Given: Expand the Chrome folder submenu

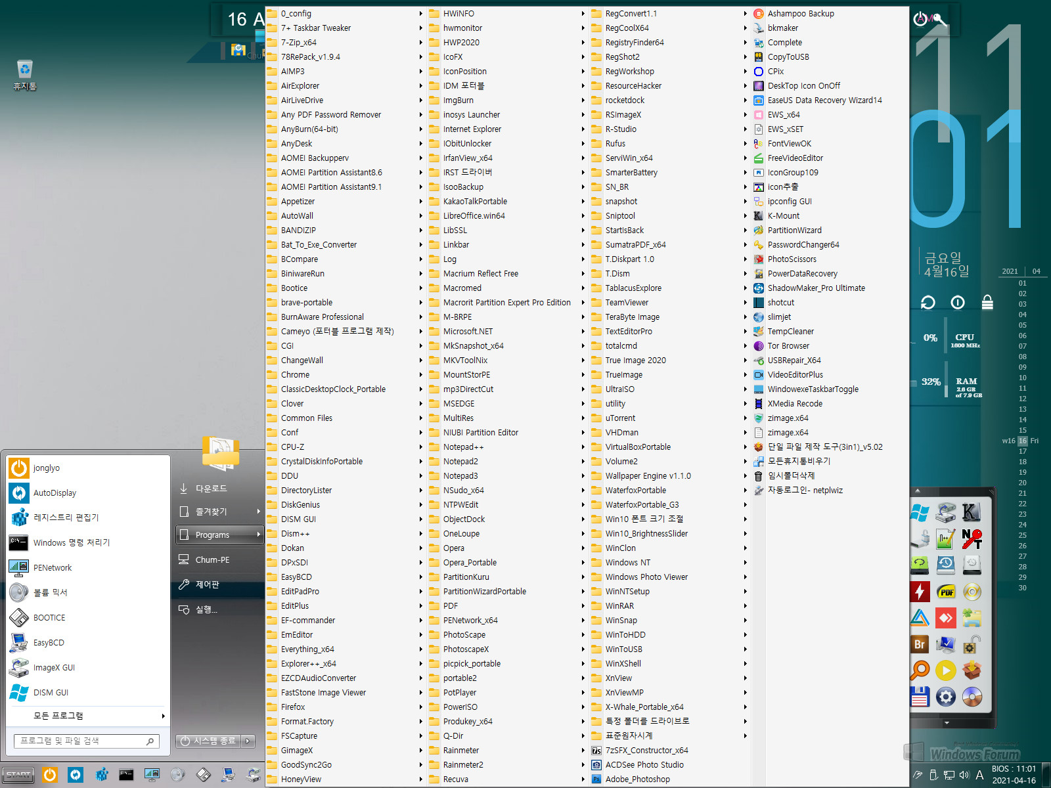Looking at the screenshot, I should [x=346, y=375].
